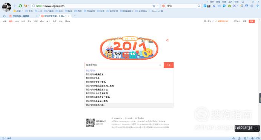Select the suggestion 微信网页版不显示二维码
Image resolution: width=261 pixels, height=140 pixels.
(x=129, y=101)
